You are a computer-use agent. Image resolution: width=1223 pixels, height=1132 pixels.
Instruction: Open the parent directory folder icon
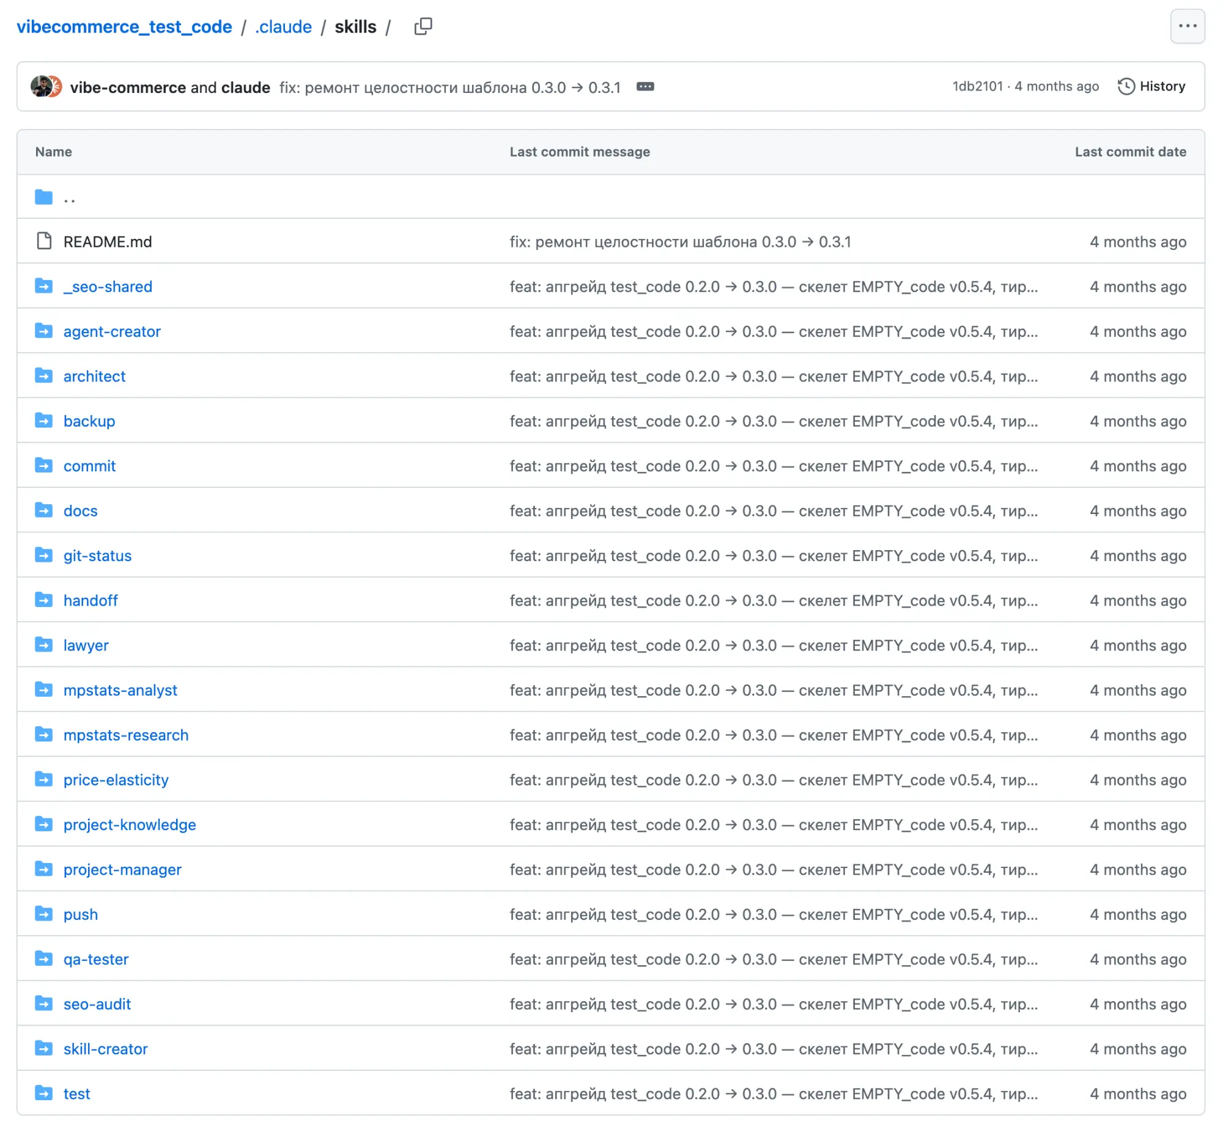[43, 197]
